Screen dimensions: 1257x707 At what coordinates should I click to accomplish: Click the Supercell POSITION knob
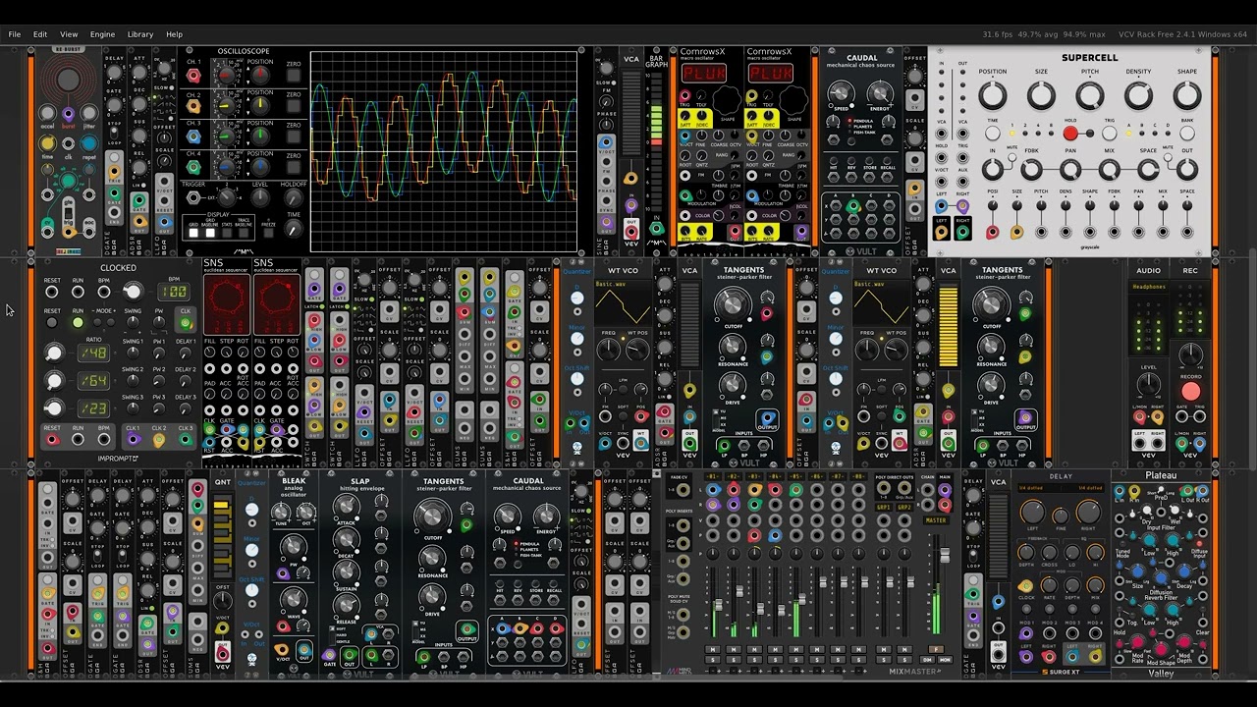click(x=992, y=95)
